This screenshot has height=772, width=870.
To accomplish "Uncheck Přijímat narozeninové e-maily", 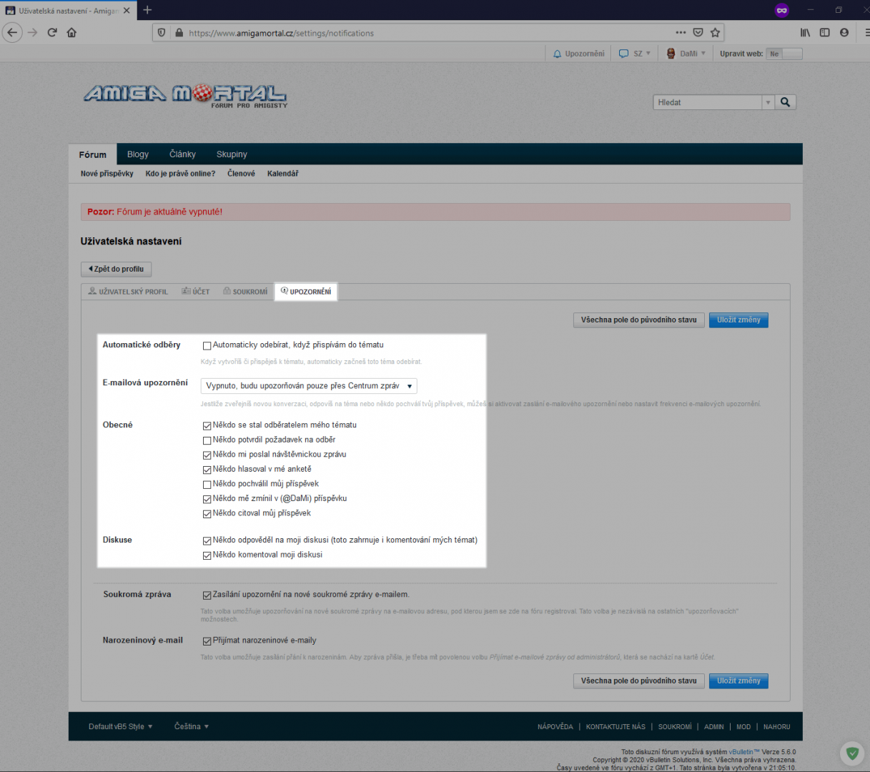I will point(207,641).
